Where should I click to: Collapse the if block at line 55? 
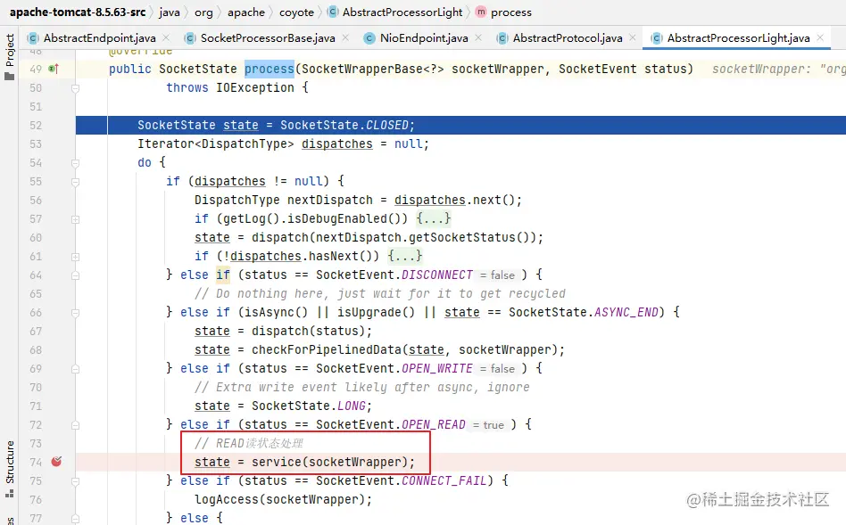(x=76, y=182)
